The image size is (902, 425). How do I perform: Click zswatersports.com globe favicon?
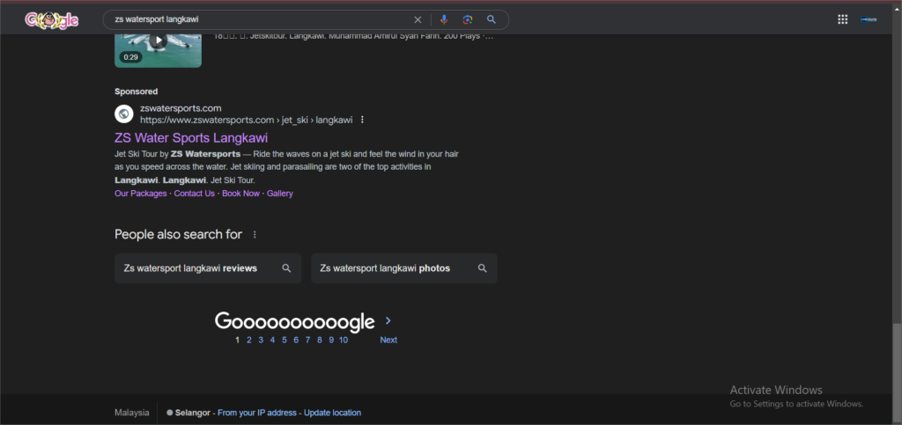click(x=123, y=114)
